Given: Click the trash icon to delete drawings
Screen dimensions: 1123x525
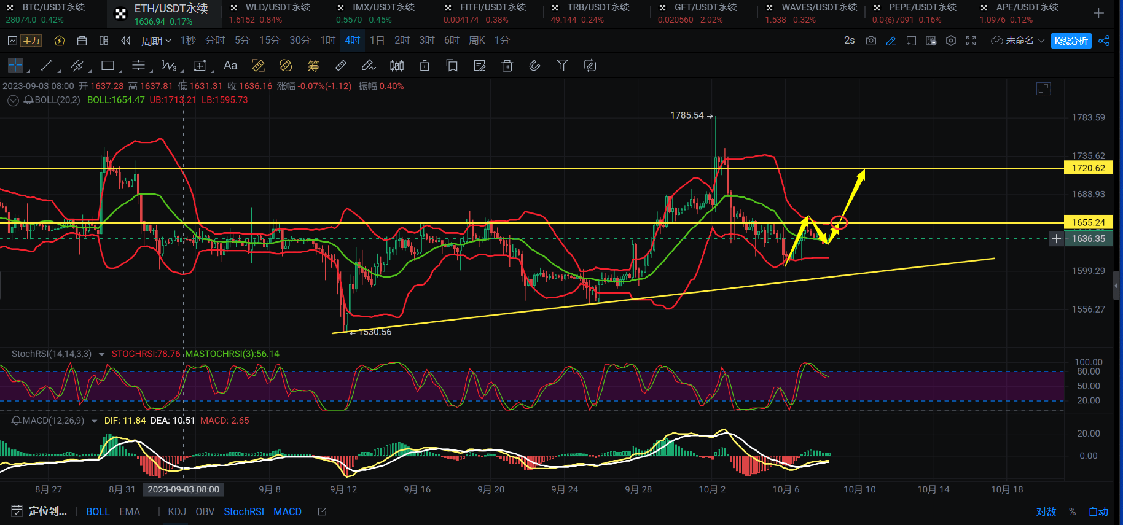Looking at the screenshot, I should (507, 66).
